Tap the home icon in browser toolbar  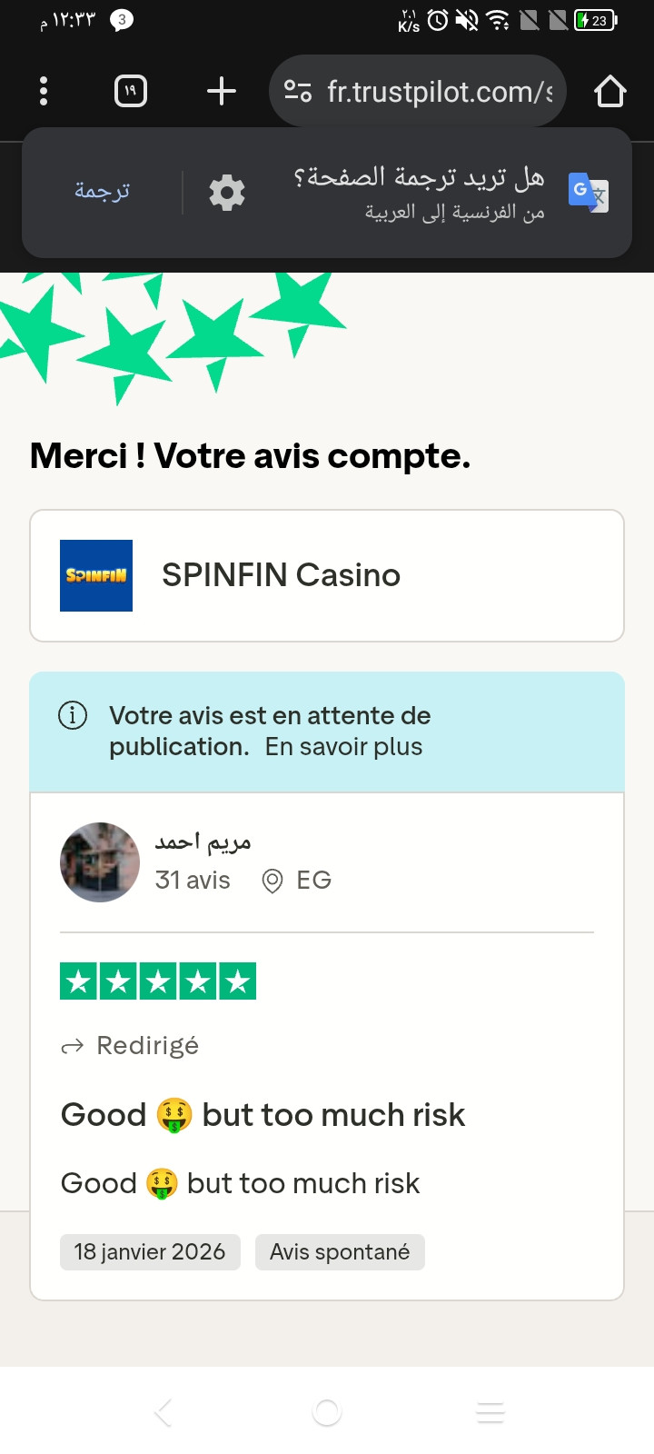[609, 91]
